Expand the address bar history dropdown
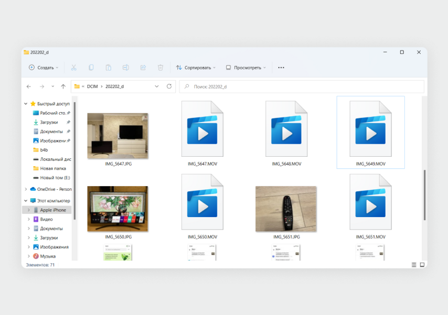Image resolution: width=448 pixels, height=315 pixels. point(156,86)
